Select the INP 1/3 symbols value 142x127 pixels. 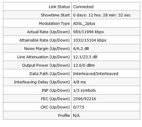click(84, 91)
